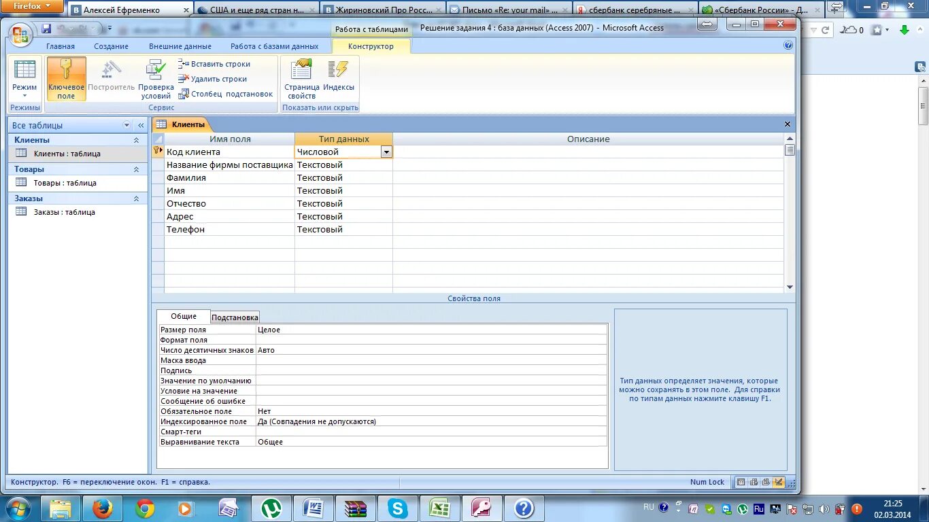Screen dimensions: 929x522
Task: Click the Клиенты document tab
Action: click(181, 124)
